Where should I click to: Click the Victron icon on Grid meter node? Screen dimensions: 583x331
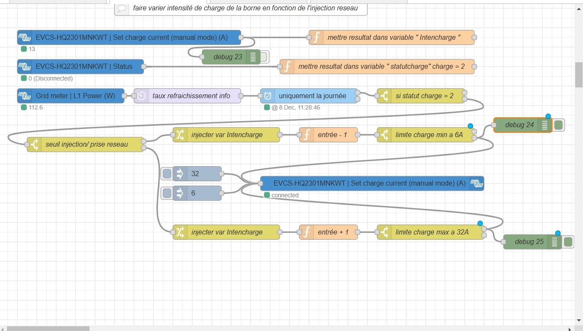coord(25,96)
